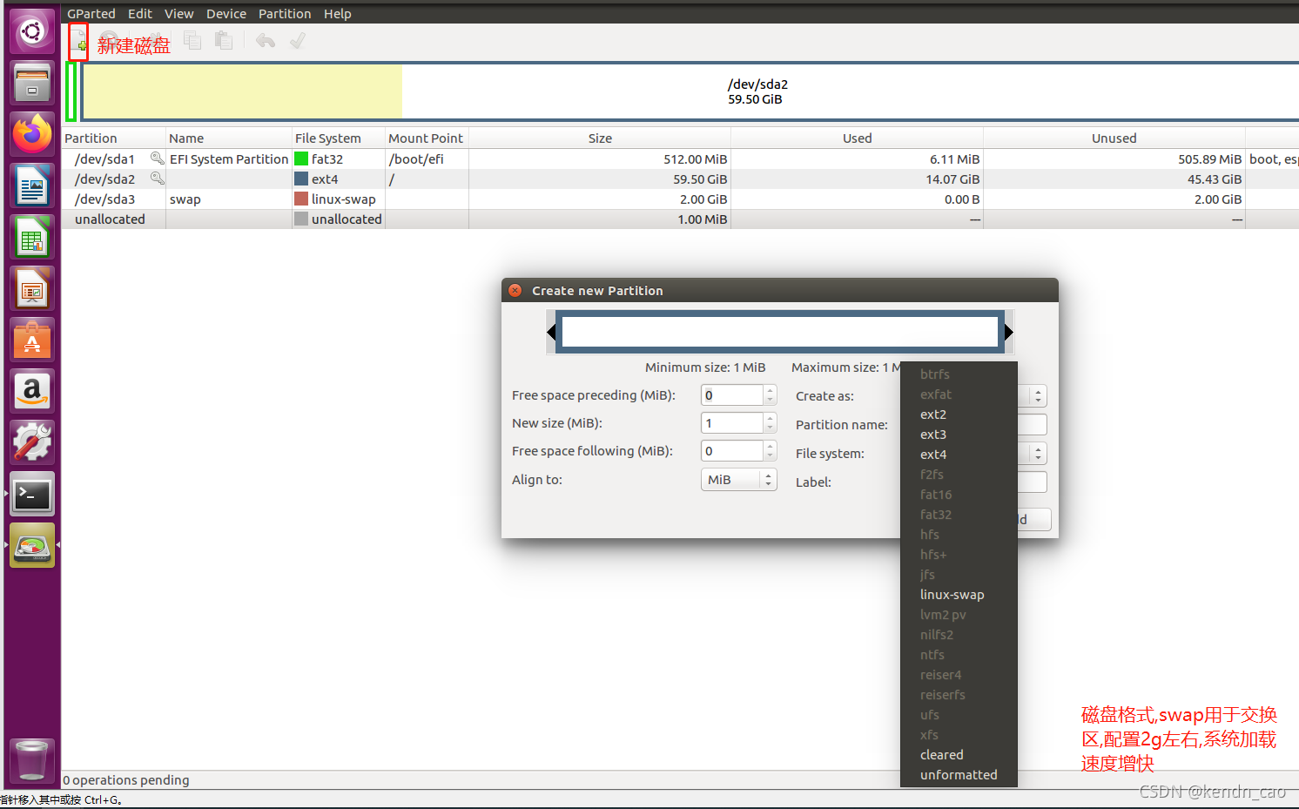Click the Partition column header

tap(113, 138)
